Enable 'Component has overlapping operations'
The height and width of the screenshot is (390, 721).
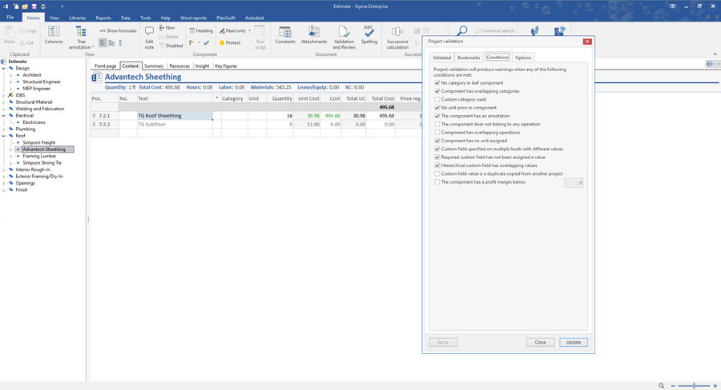point(437,133)
